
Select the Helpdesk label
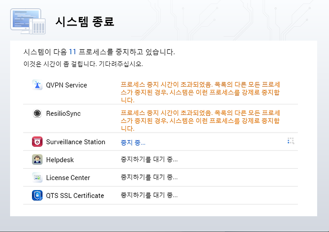tap(60, 160)
